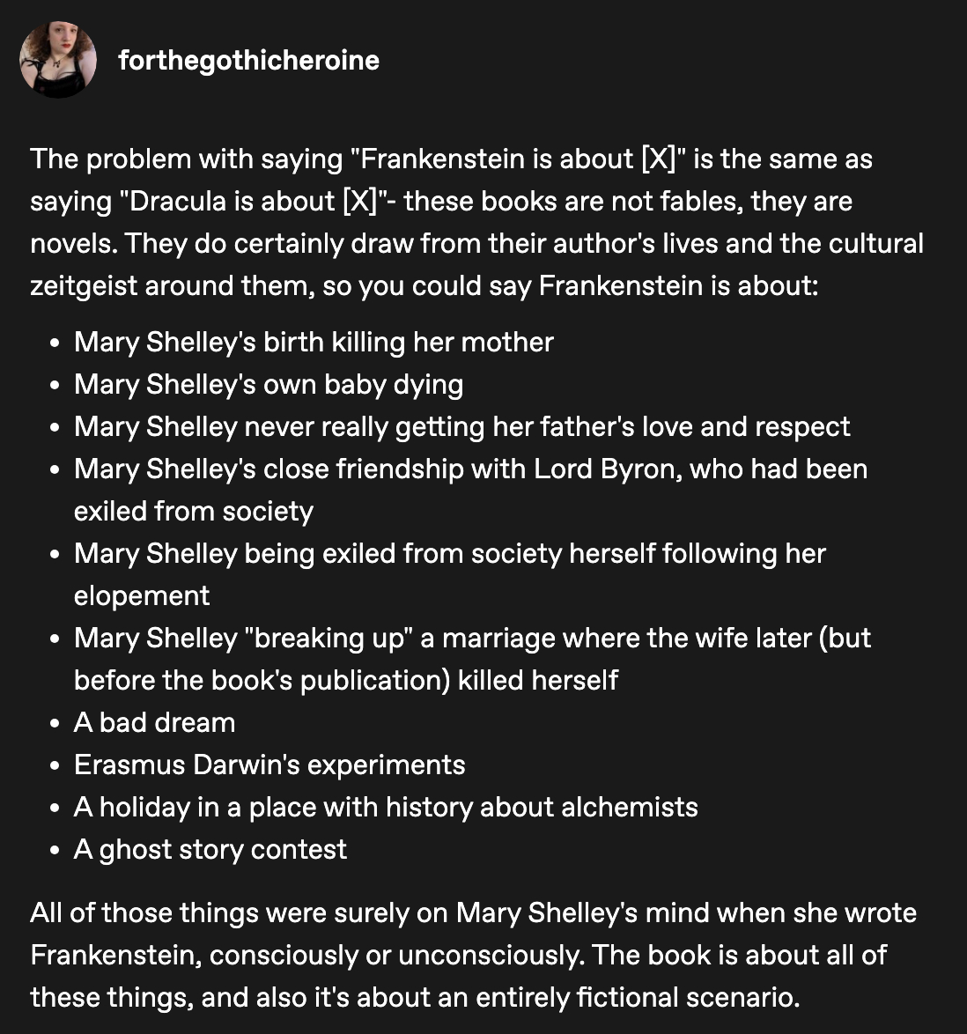The width and height of the screenshot is (967, 1034).
Task: Click the bullet about her father's love and respect
Action: coord(461,426)
